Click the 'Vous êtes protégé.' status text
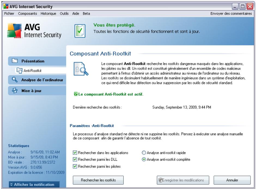256x189 pixels. coord(114,25)
